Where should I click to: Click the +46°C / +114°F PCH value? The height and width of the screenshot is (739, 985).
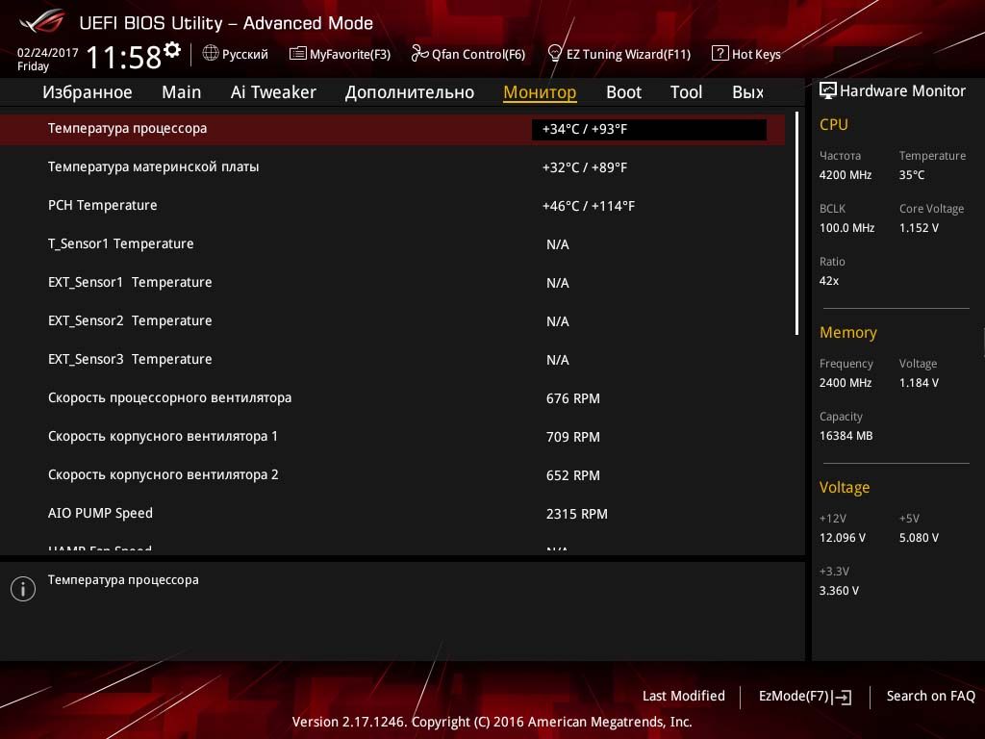(x=588, y=206)
